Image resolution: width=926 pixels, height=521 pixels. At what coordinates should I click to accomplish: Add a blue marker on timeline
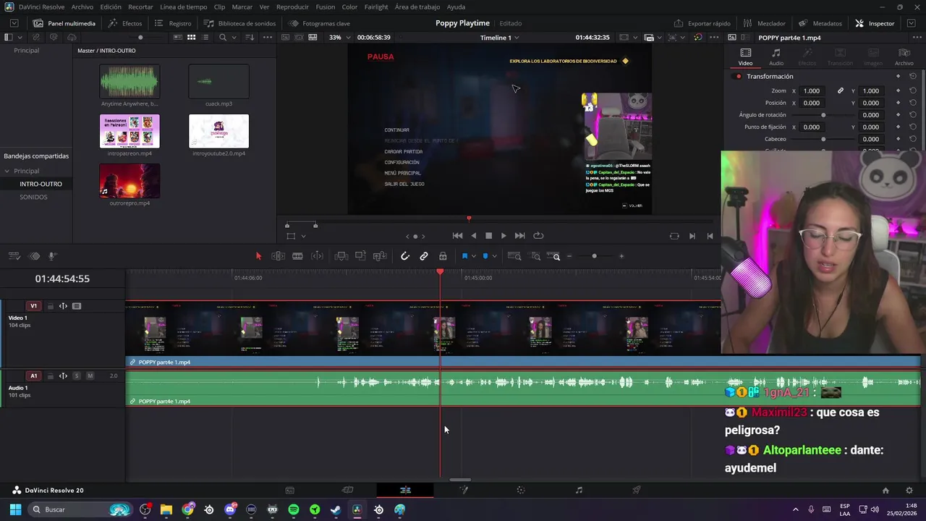coord(485,256)
